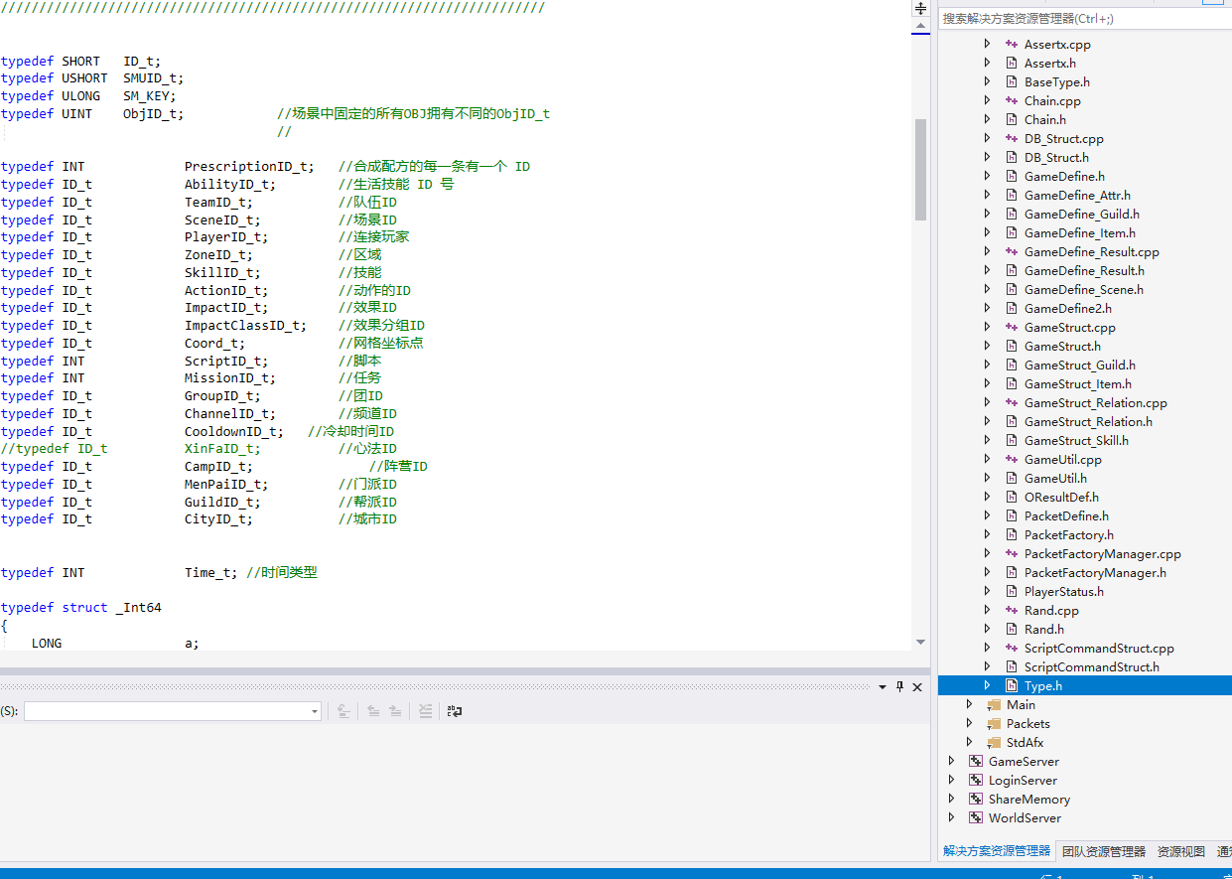Screen dimensions: 1232x879
Task: Select GameDefine_Guild.h in the solution tree
Action: pyautogui.click(x=1081, y=214)
